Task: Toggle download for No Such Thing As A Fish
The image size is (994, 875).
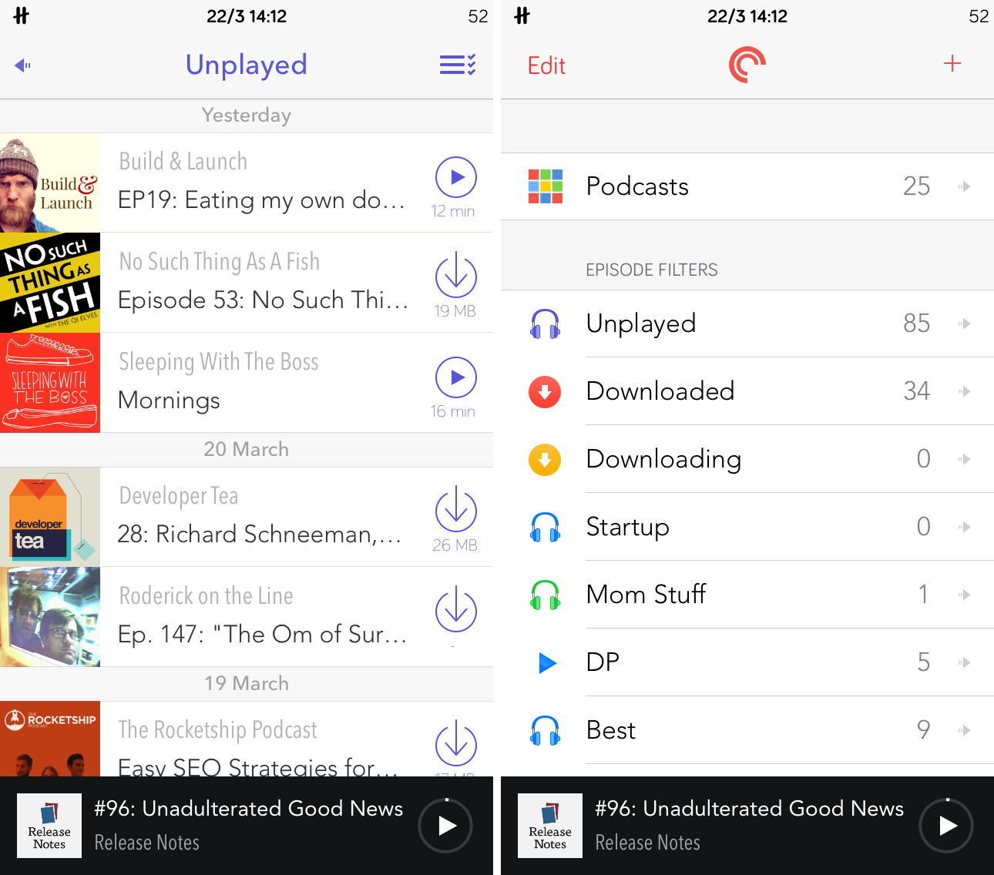Action: pyautogui.click(x=455, y=277)
